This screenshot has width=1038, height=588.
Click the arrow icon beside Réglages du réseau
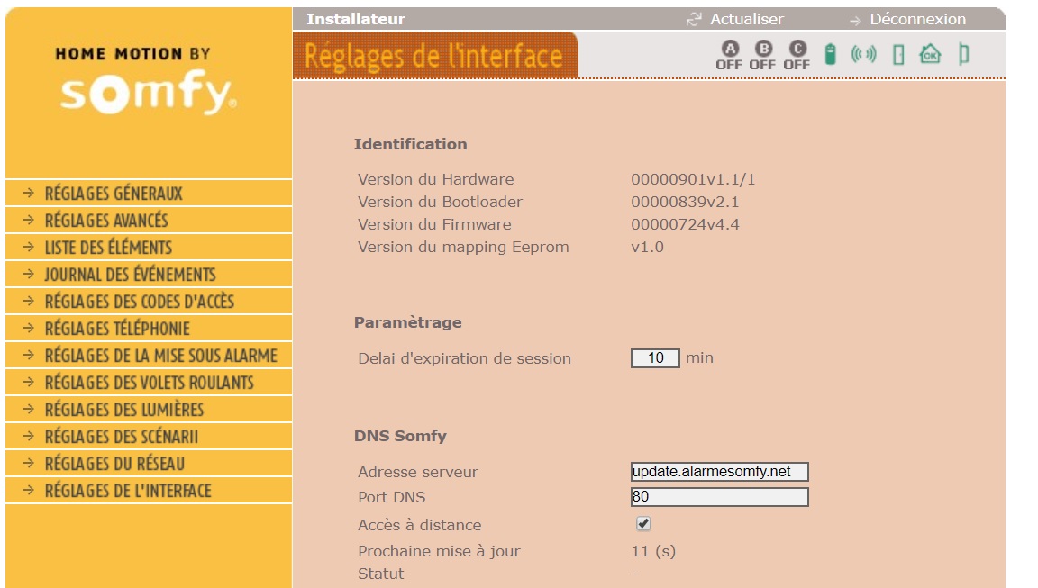[29, 463]
